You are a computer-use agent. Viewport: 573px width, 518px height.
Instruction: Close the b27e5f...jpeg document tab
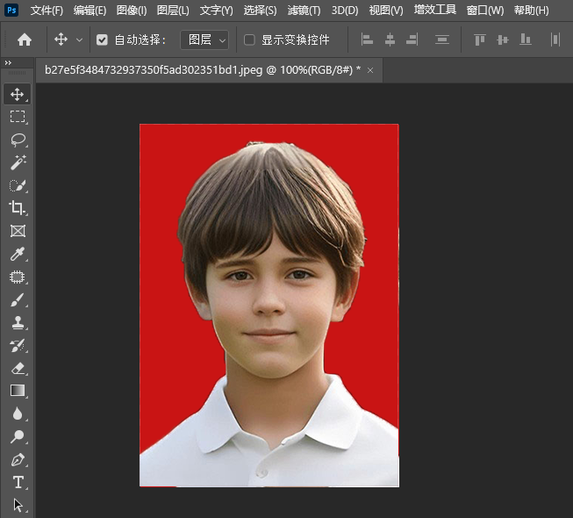tap(370, 70)
